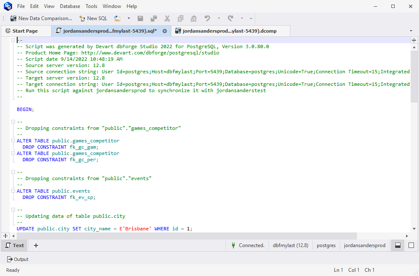Click the Copy icon in toolbar
The width and height of the screenshot is (419, 276).
(180, 18)
